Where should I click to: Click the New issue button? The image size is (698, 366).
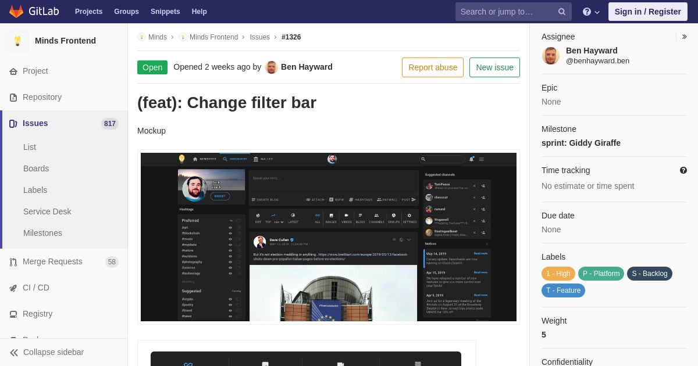pos(494,67)
